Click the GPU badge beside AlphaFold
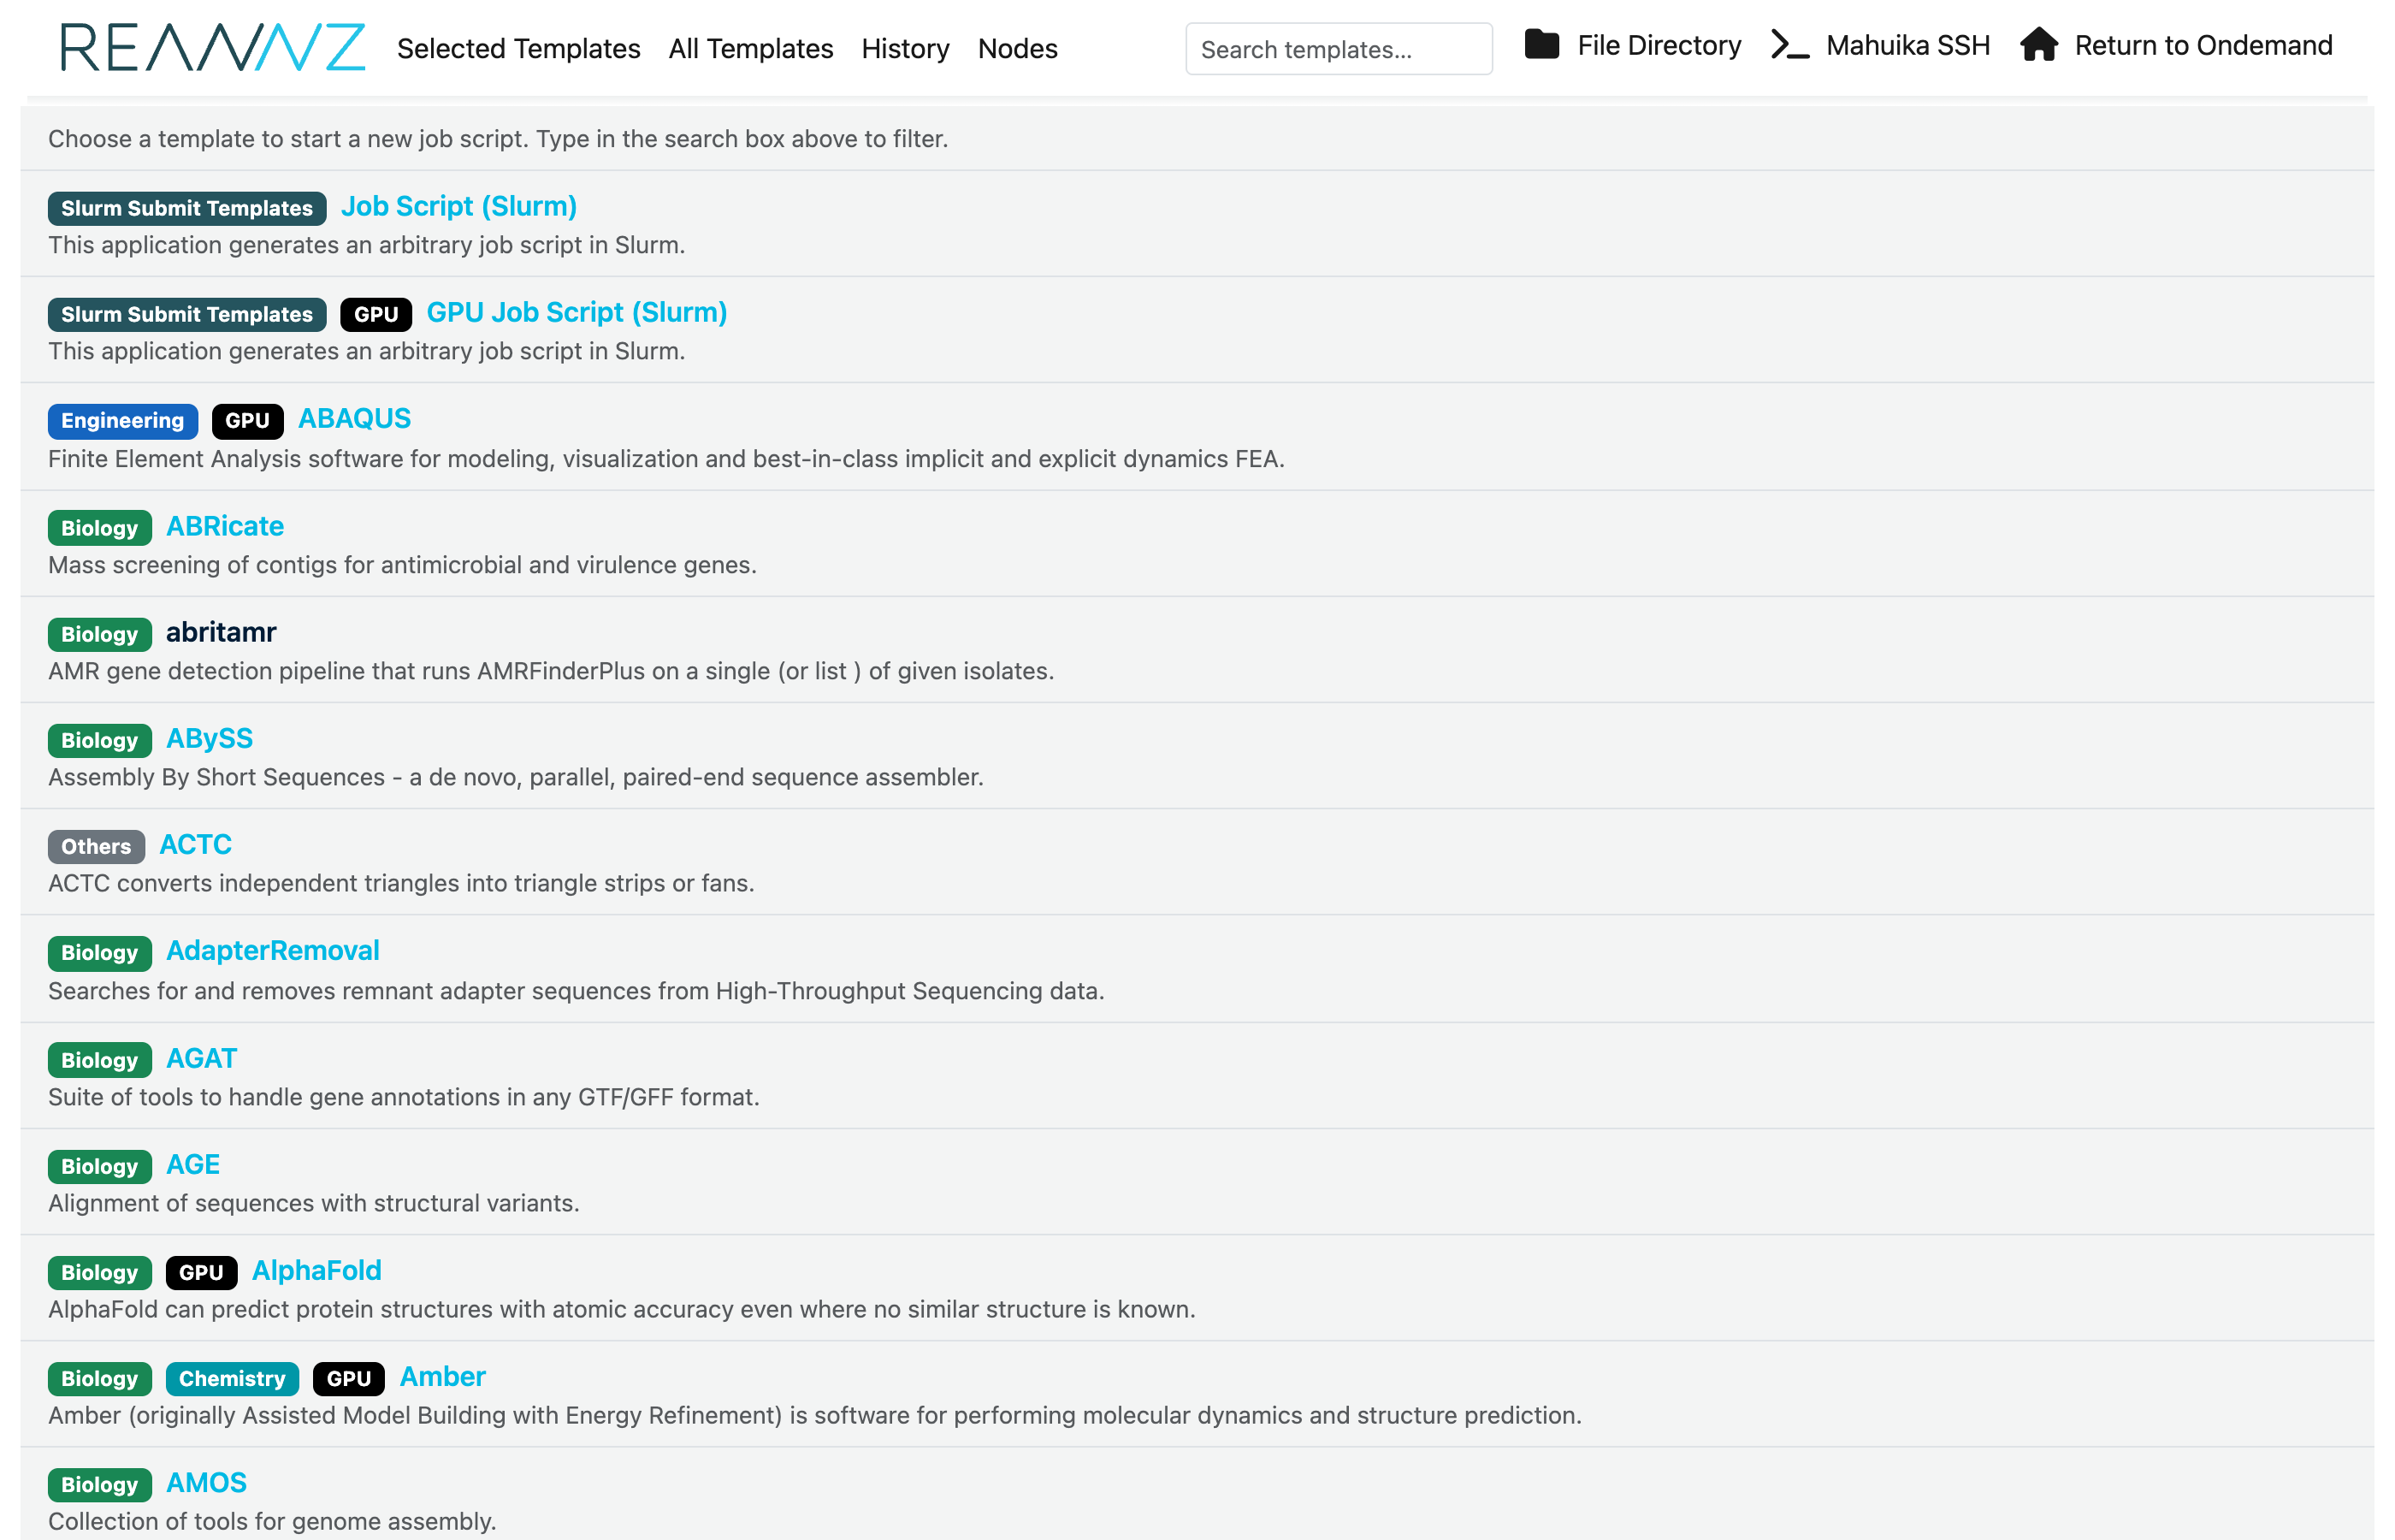2395x1540 pixels. (201, 1272)
